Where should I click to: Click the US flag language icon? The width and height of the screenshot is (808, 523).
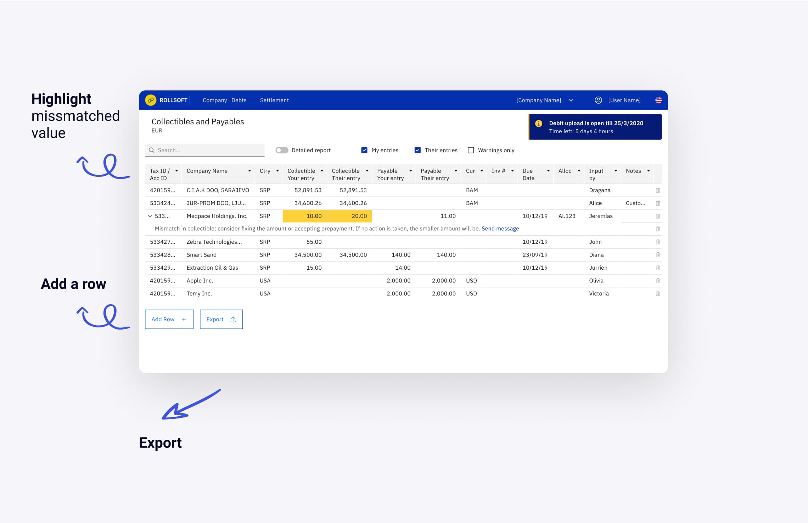pos(658,100)
